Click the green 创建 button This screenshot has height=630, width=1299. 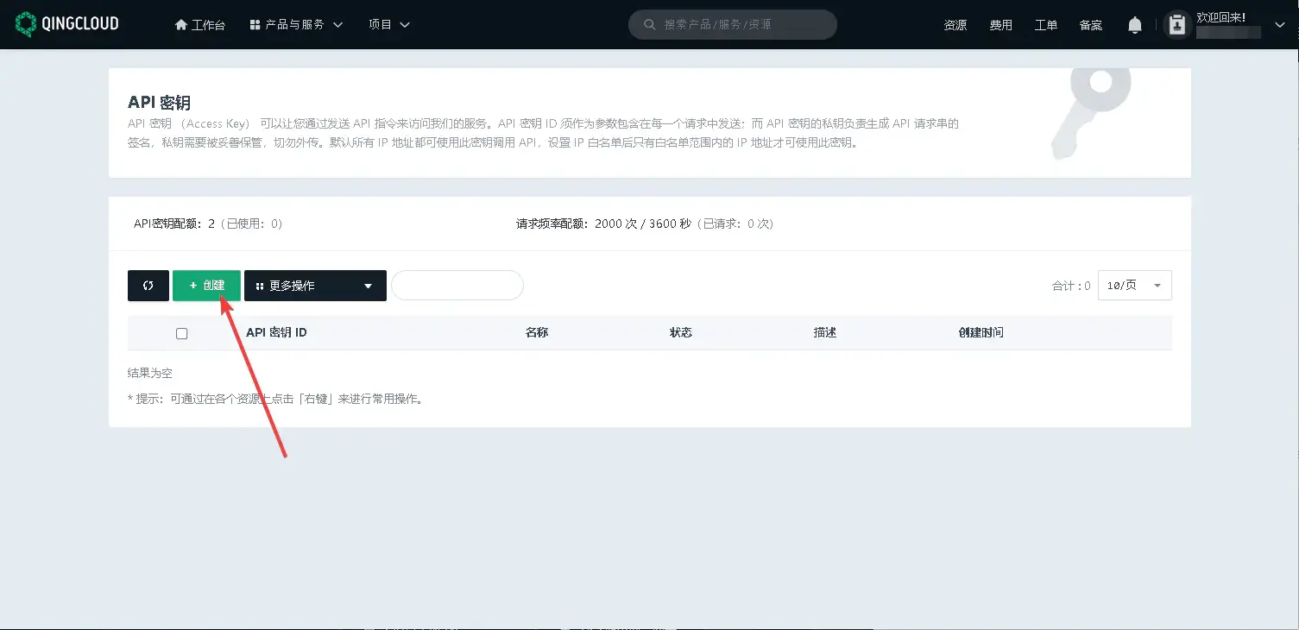point(206,285)
